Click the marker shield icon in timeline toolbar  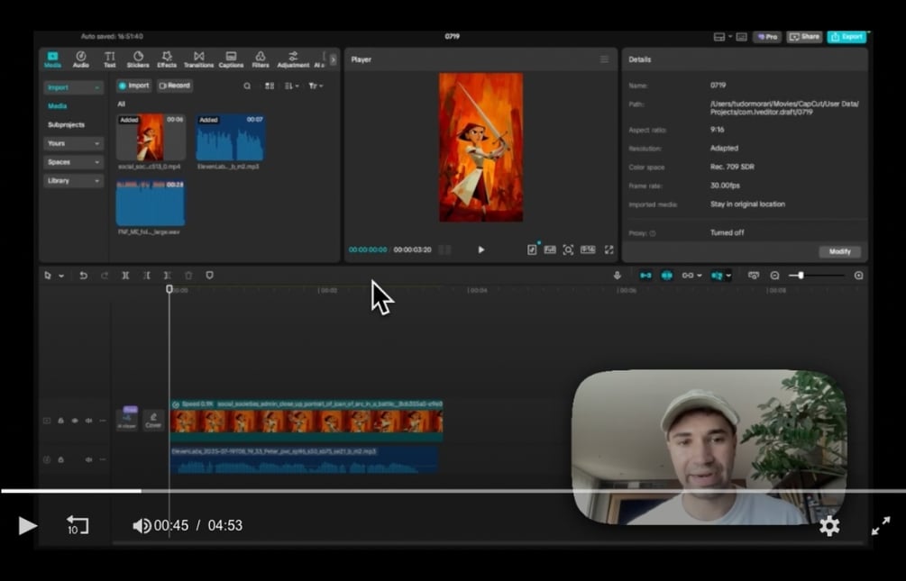[210, 276]
